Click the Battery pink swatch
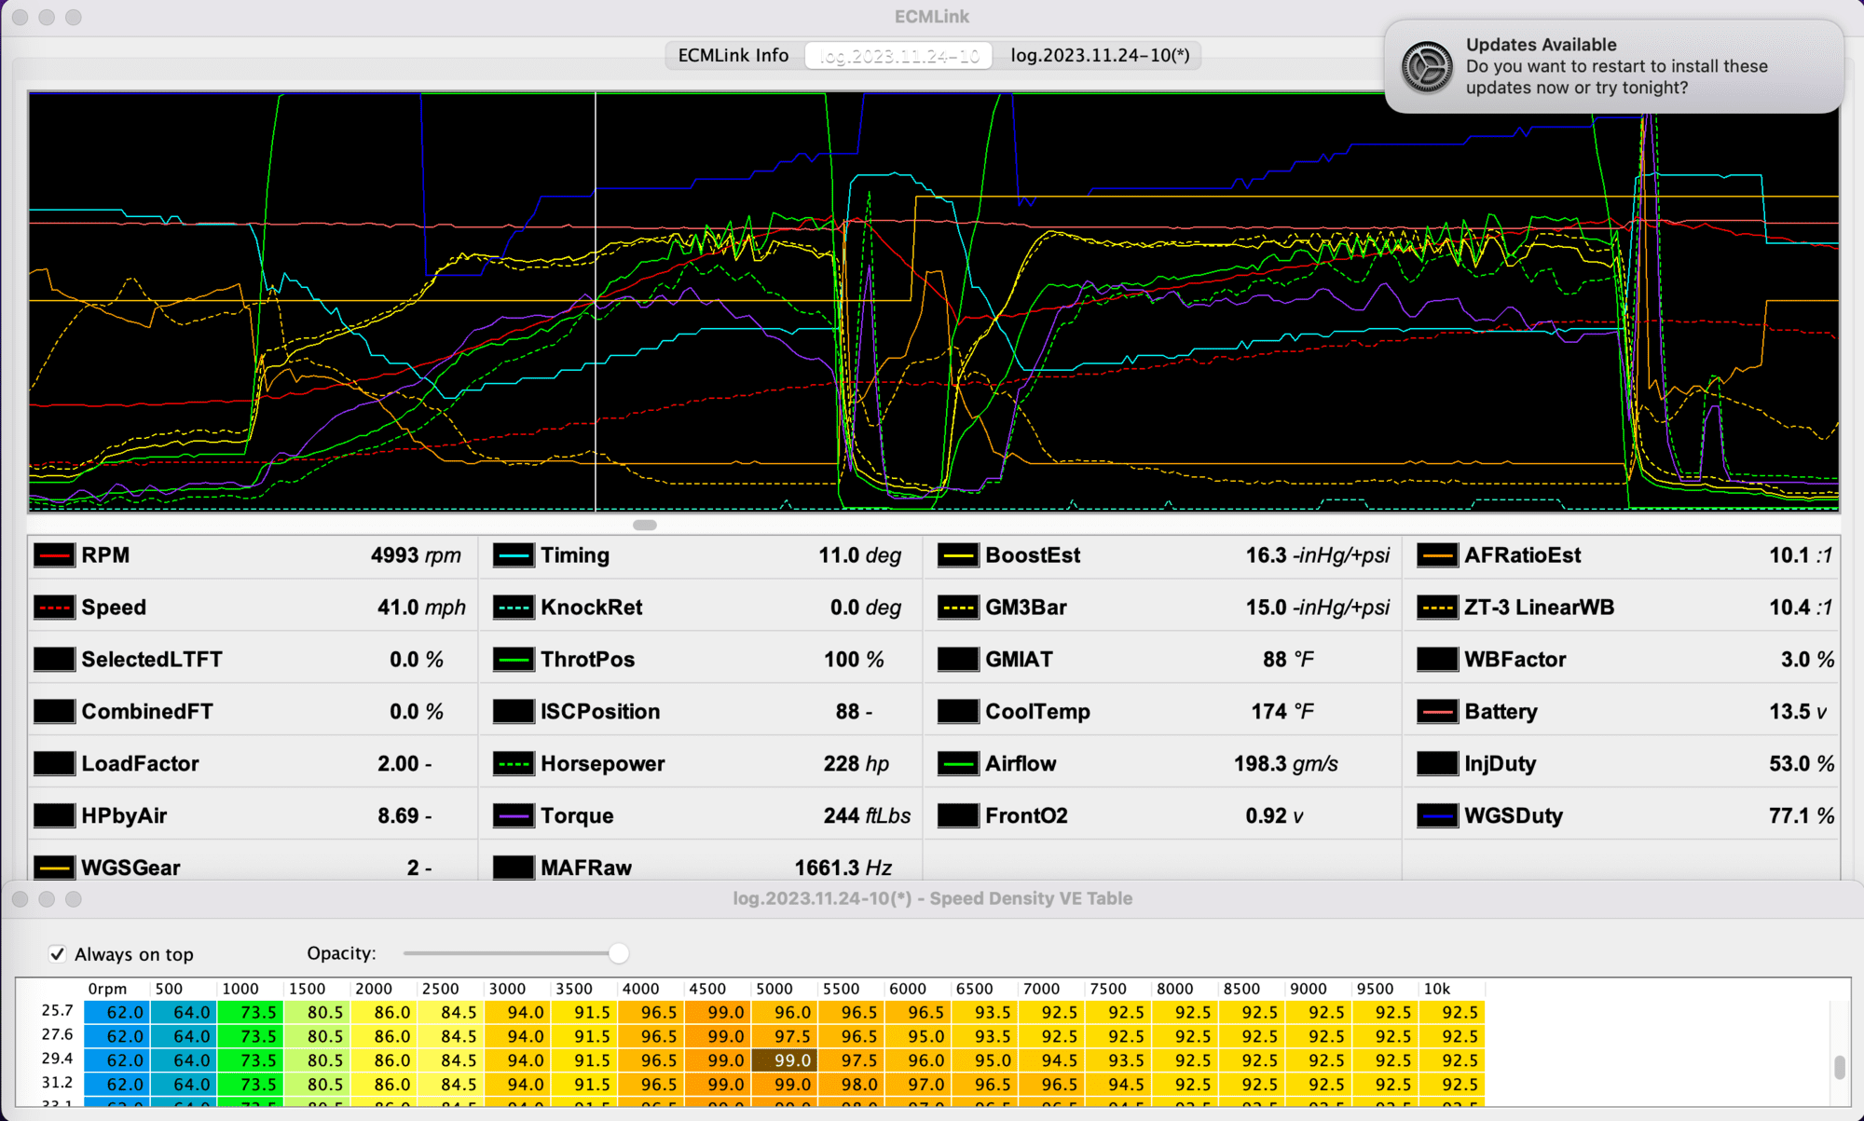1864x1121 pixels. point(1437,713)
